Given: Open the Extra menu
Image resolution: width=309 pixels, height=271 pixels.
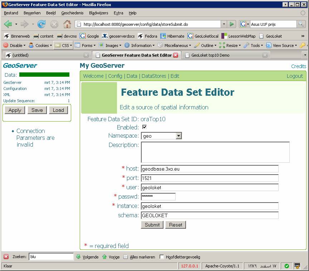Looking at the screenshot, I should [x=118, y=13].
